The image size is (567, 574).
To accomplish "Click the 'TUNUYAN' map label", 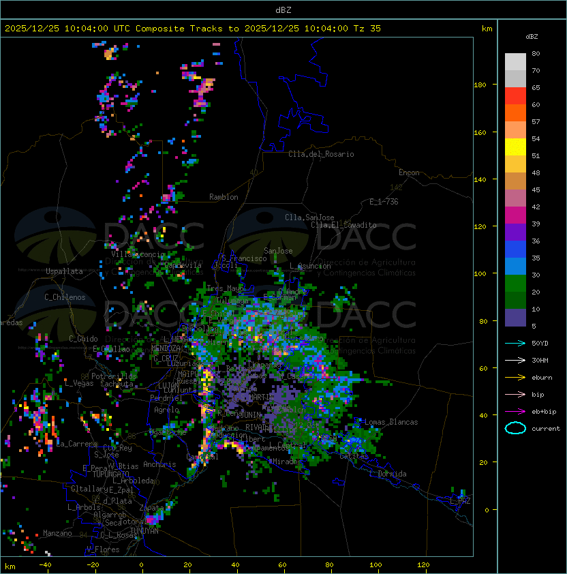I will [144, 531].
